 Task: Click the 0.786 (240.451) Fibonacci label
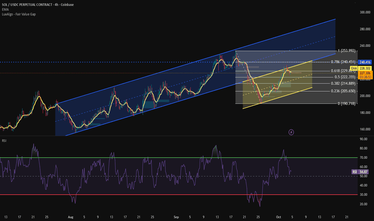coord(343,62)
